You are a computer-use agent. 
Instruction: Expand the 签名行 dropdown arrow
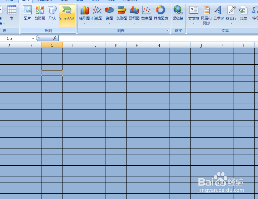[231, 23]
